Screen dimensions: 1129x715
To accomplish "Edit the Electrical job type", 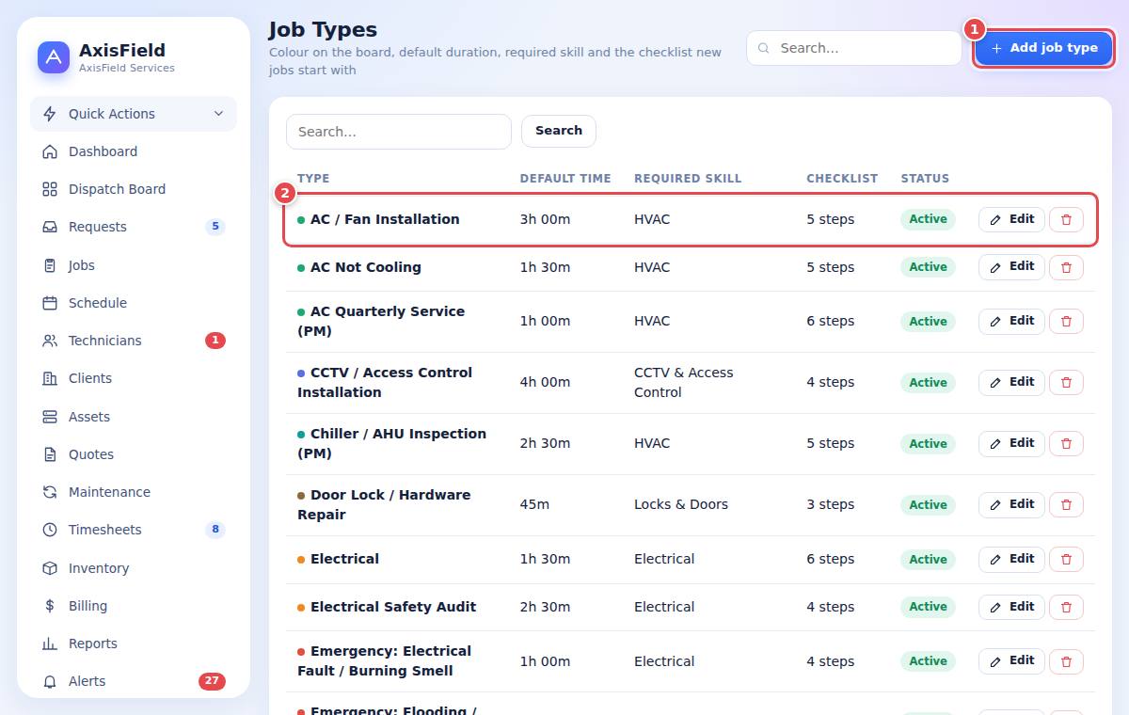I will (1011, 559).
